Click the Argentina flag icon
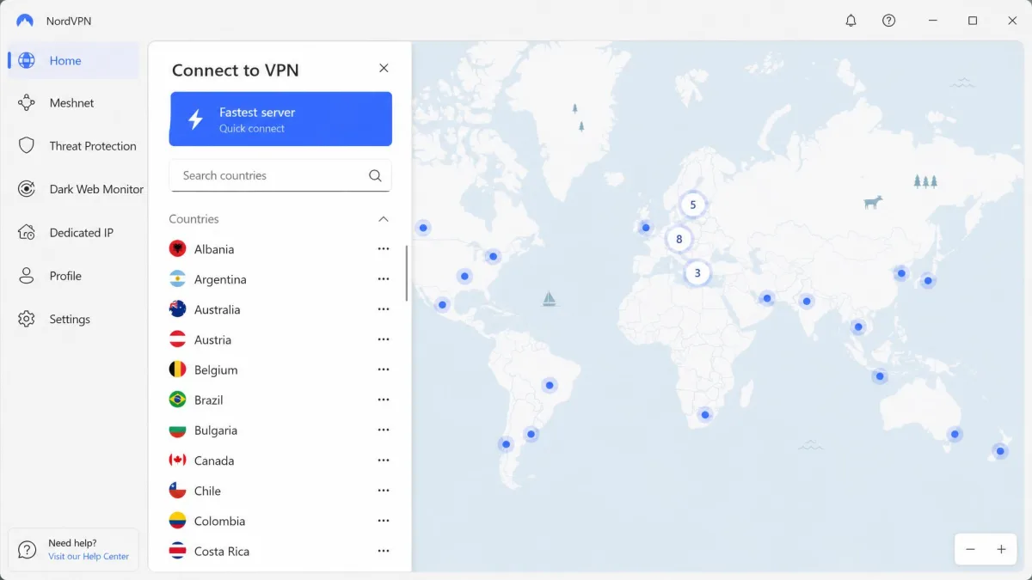Viewport: 1032px width, 580px height. (178, 279)
